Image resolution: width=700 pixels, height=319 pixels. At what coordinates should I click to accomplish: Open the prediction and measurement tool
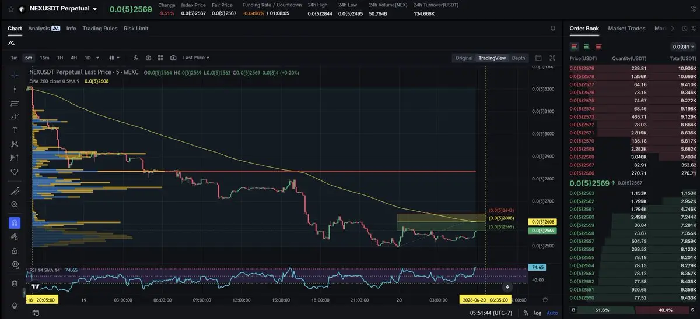coord(15,158)
